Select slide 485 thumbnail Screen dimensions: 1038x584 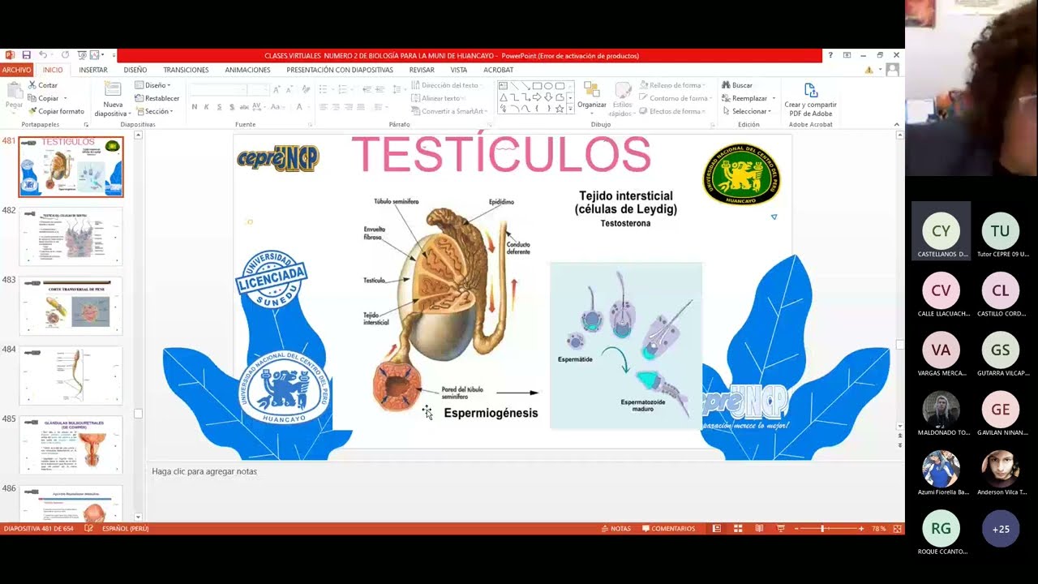pyautogui.click(x=71, y=445)
